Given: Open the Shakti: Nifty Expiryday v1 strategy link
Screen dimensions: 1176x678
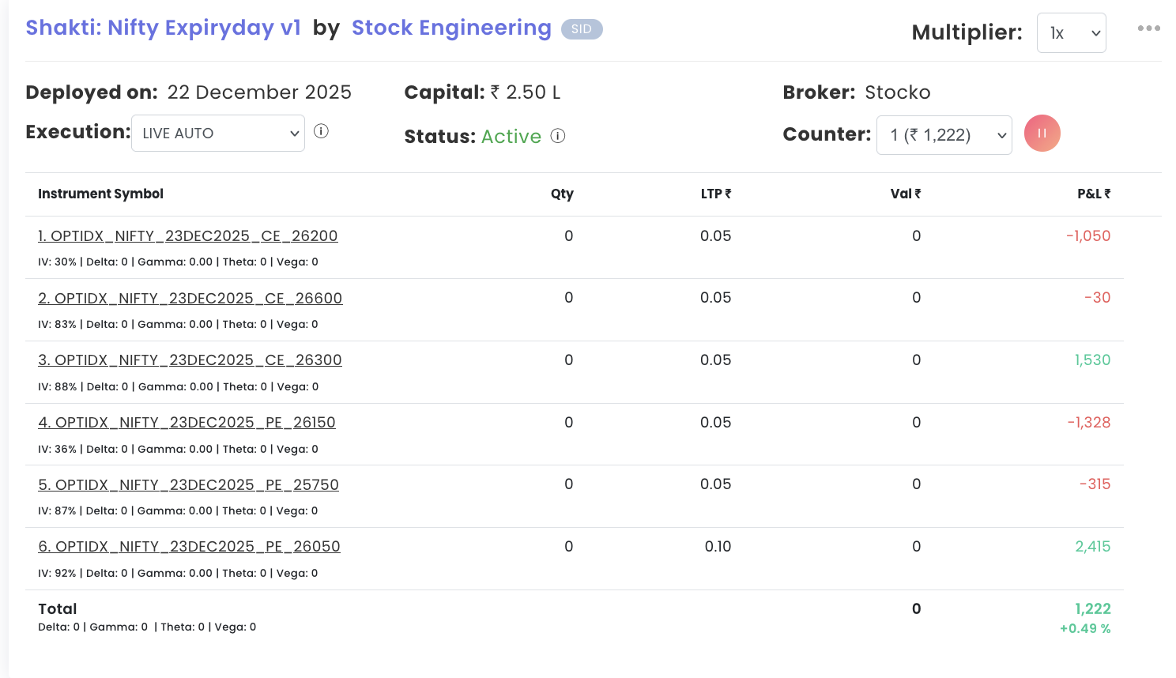Looking at the screenshot, I should [164, 28].
